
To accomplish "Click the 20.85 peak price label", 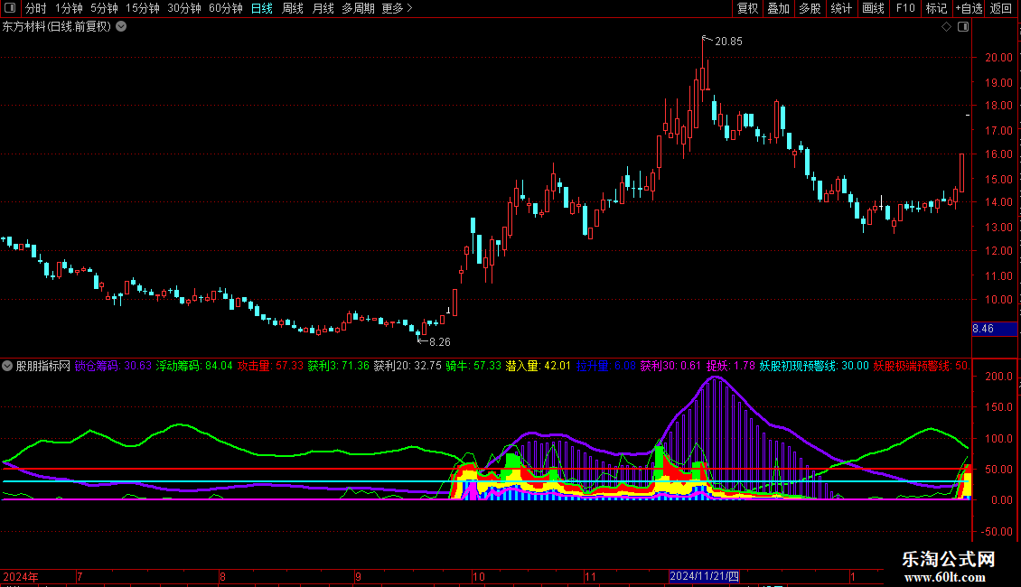I will tap(728, 42).
